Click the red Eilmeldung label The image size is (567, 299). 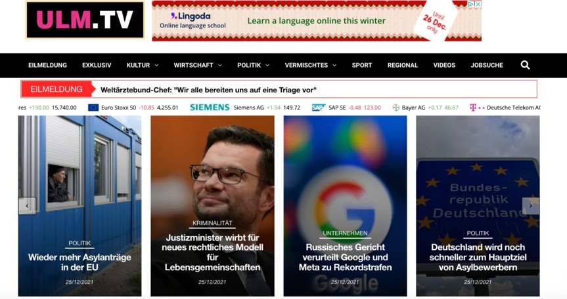(x=57, y=89)
